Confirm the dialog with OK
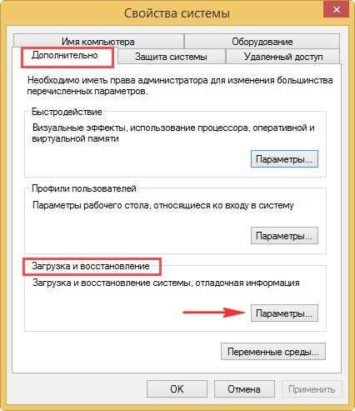 (x=177, y=389)
